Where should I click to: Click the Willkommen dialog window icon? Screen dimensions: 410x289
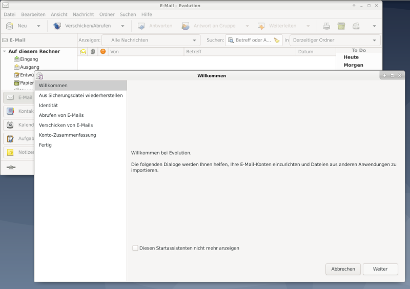click(x=39, y=76)
